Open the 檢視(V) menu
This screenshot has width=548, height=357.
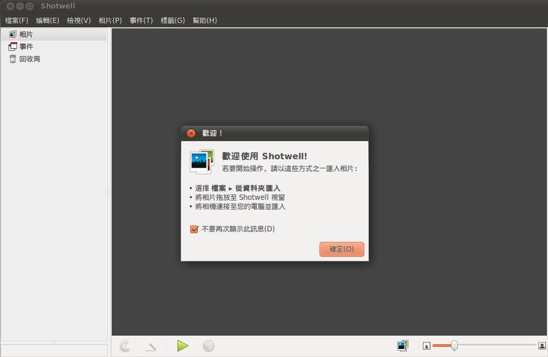pyautogui.click(x=79, y=20)
